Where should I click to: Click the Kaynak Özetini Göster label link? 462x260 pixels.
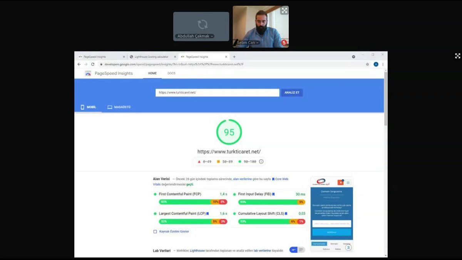click(174, 231)
